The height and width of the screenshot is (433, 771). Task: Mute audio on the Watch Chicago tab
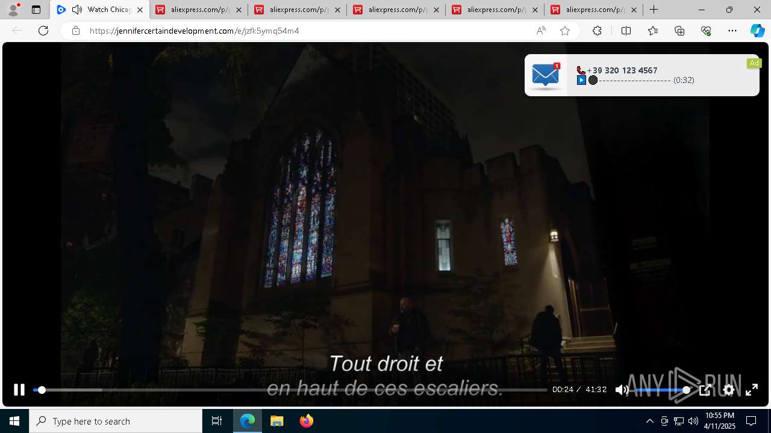pos(77,10)
